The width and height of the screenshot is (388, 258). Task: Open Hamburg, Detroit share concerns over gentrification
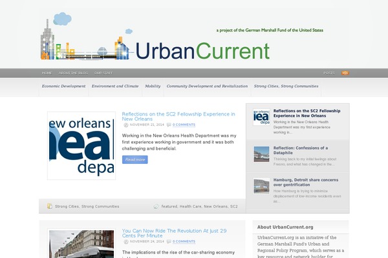[306, 182]
